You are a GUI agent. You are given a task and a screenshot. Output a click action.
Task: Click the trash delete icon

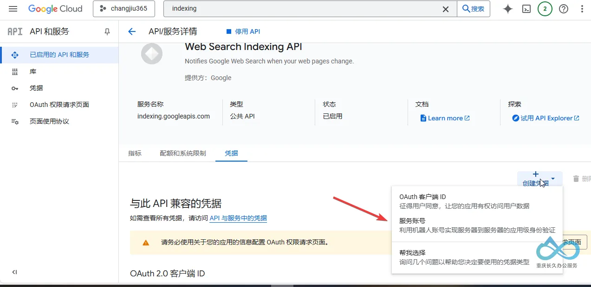576,179
